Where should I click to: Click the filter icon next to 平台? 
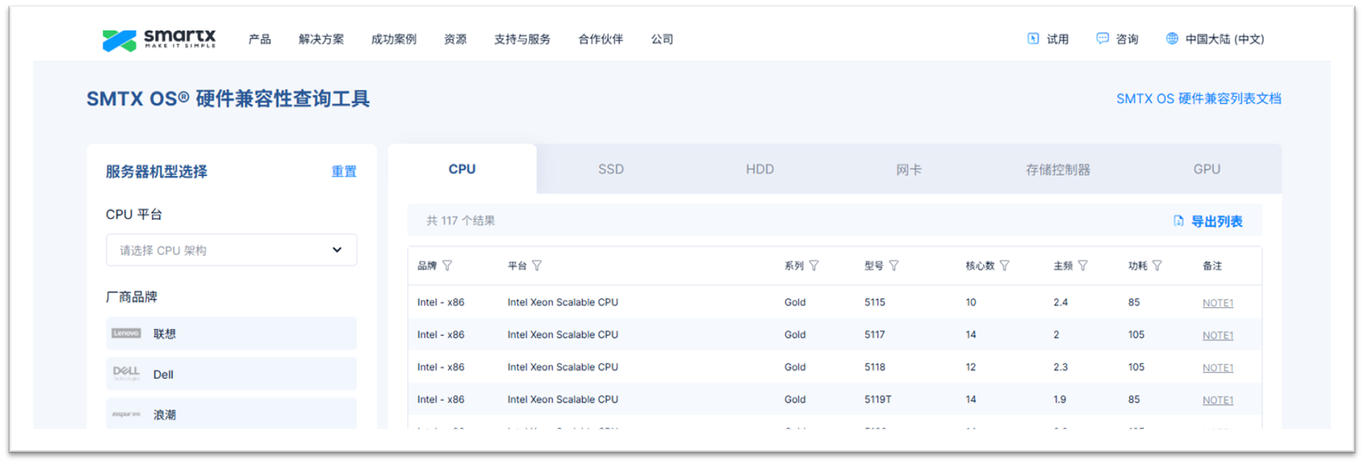click(537, 266)
